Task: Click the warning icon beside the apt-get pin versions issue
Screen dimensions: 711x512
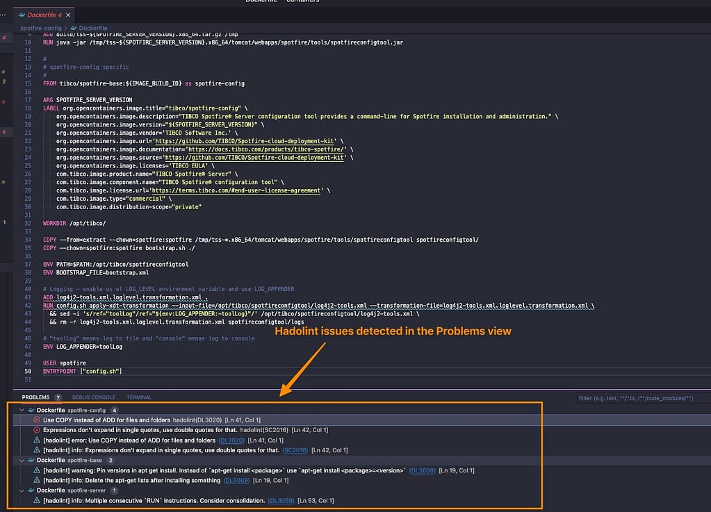Action: click(x=36, y=470)
